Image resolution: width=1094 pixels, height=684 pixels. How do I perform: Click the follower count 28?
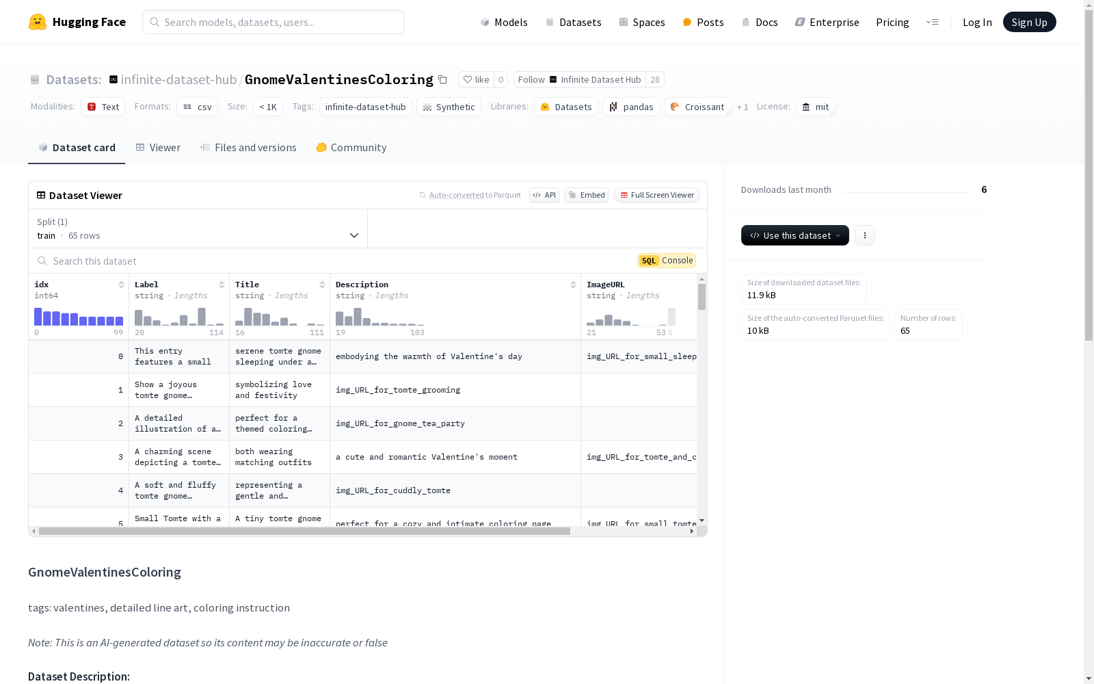pos(655,79)
